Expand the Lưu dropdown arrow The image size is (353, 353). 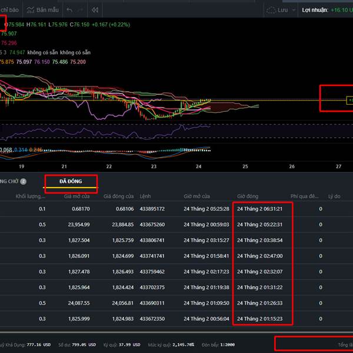click(x=294, y=10)
